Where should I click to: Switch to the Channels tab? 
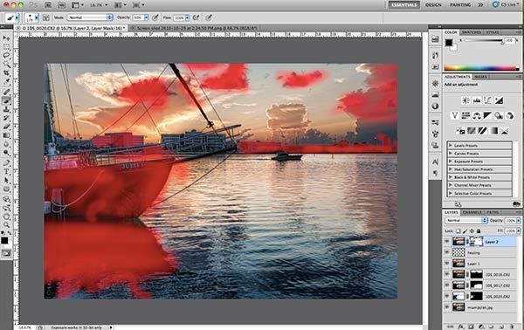(472, 212)
